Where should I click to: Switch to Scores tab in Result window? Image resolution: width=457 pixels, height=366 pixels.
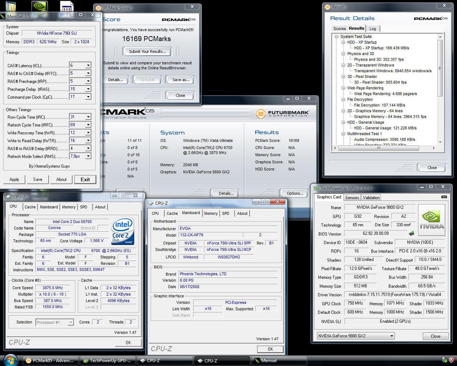339,29
